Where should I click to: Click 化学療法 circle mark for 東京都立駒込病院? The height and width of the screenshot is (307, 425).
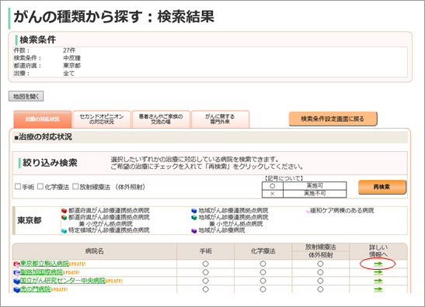coord(263,264)
